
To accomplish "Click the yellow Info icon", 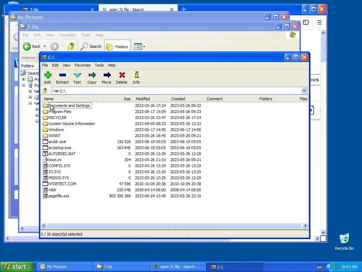I will coord(137,74).
